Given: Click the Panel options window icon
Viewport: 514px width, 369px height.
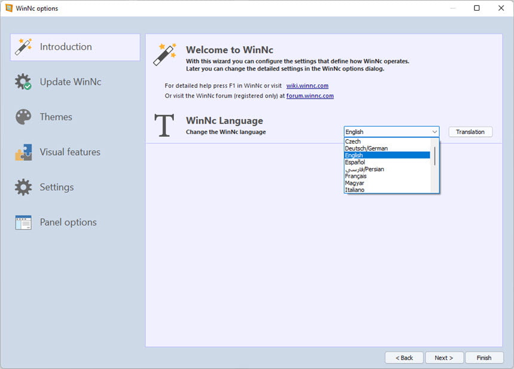Looking at the screenshot, I should [x=23, y=222].
